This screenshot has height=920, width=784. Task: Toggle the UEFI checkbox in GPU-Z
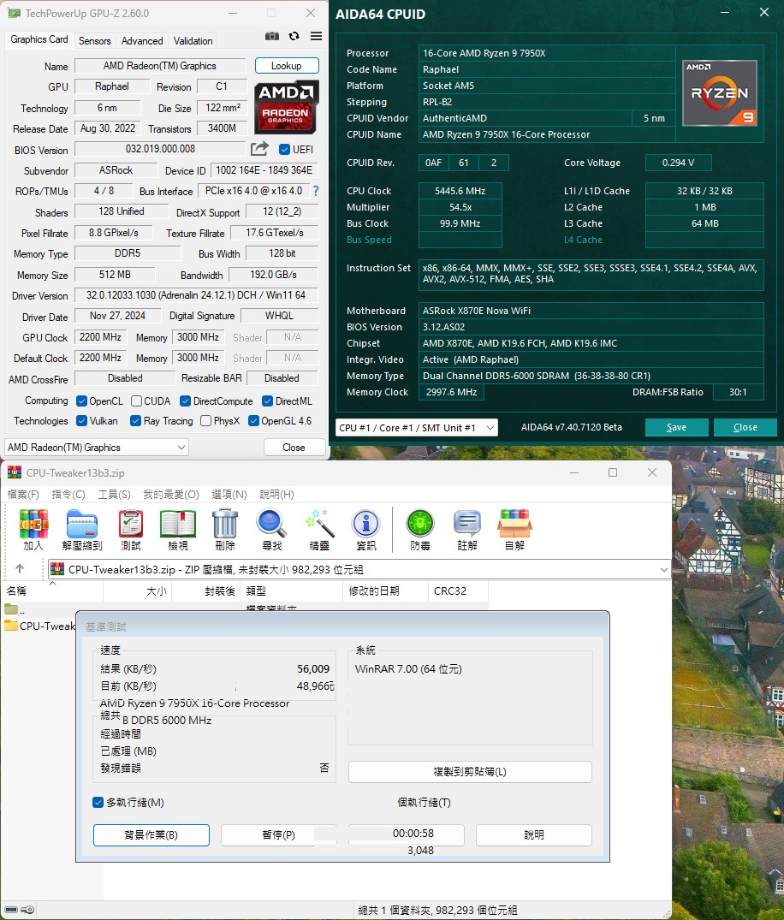[x=285, y=150]
